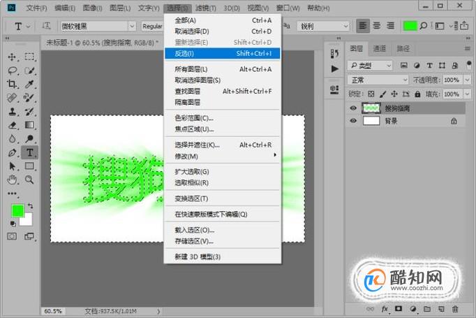Open the layer filter 类型 dropdown
Screen dimensions: 476x318
pyautogui.click(x=370, y=65)
